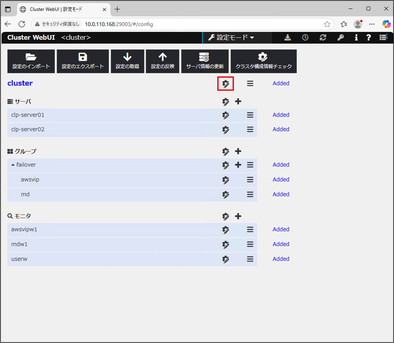Open the clock history icon in header
394x343 pixels.
pyautogui.click(x=305, y=38)
